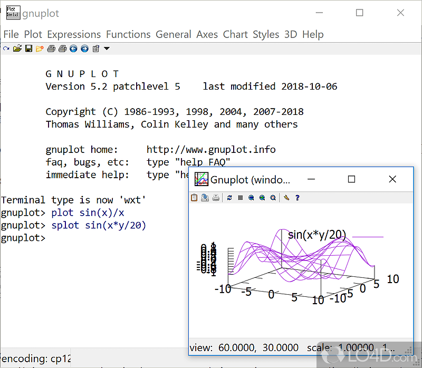Print the plot from plot window toolbar
This screenshot has height=368, width=422.
tap(216, 198)
